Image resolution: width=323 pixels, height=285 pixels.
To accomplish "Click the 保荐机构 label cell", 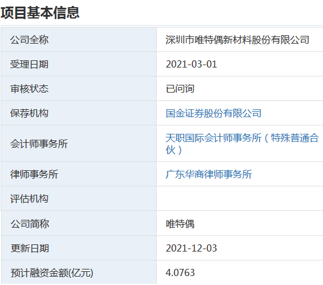I will 79,113.
